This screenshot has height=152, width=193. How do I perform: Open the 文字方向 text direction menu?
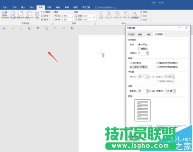pyautogui.click(x=5, y=15)
